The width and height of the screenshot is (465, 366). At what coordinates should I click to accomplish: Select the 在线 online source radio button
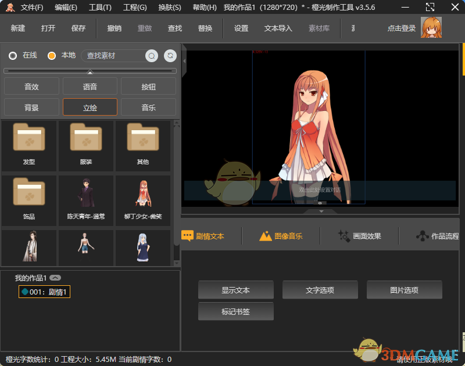(13, 56)
